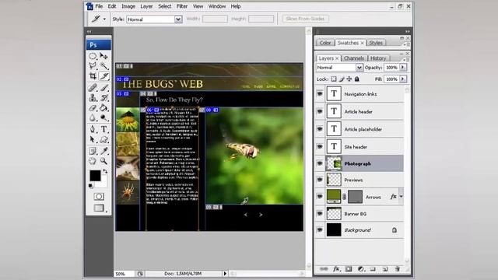Open the Fill slider arrow
498x280 pixels.
coord(403,79)
